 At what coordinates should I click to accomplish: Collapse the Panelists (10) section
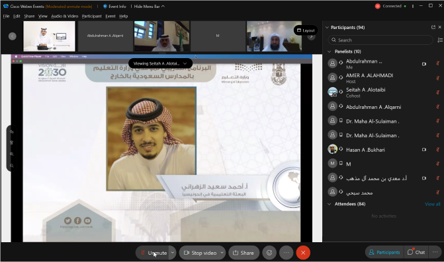point(329,51)
